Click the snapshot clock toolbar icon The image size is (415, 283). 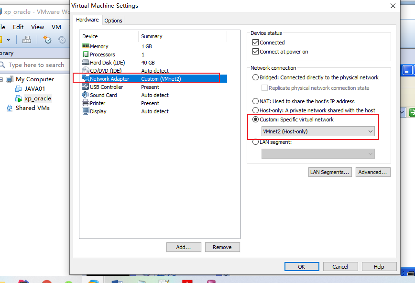click(x=47, y=40)
